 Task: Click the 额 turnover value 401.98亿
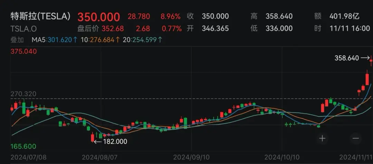[x=344, y=16]
